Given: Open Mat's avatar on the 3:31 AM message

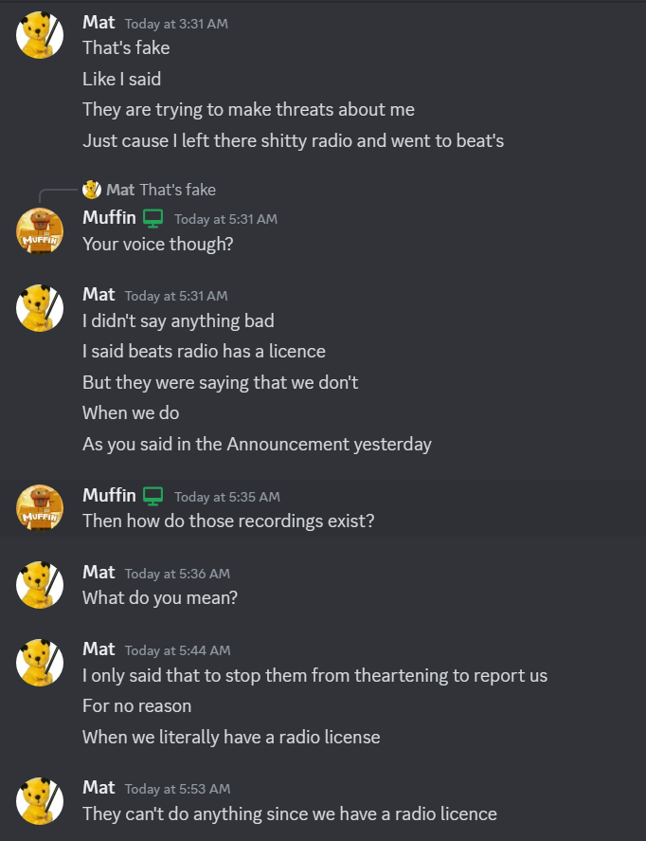Looking at the screenshot, I should (40, 35).
